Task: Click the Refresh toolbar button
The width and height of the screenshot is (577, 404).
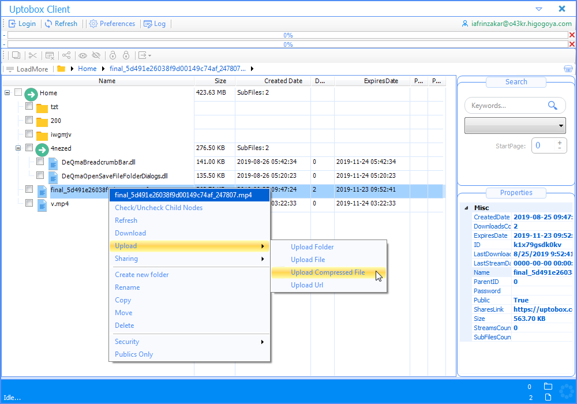Action: (61, 24)
